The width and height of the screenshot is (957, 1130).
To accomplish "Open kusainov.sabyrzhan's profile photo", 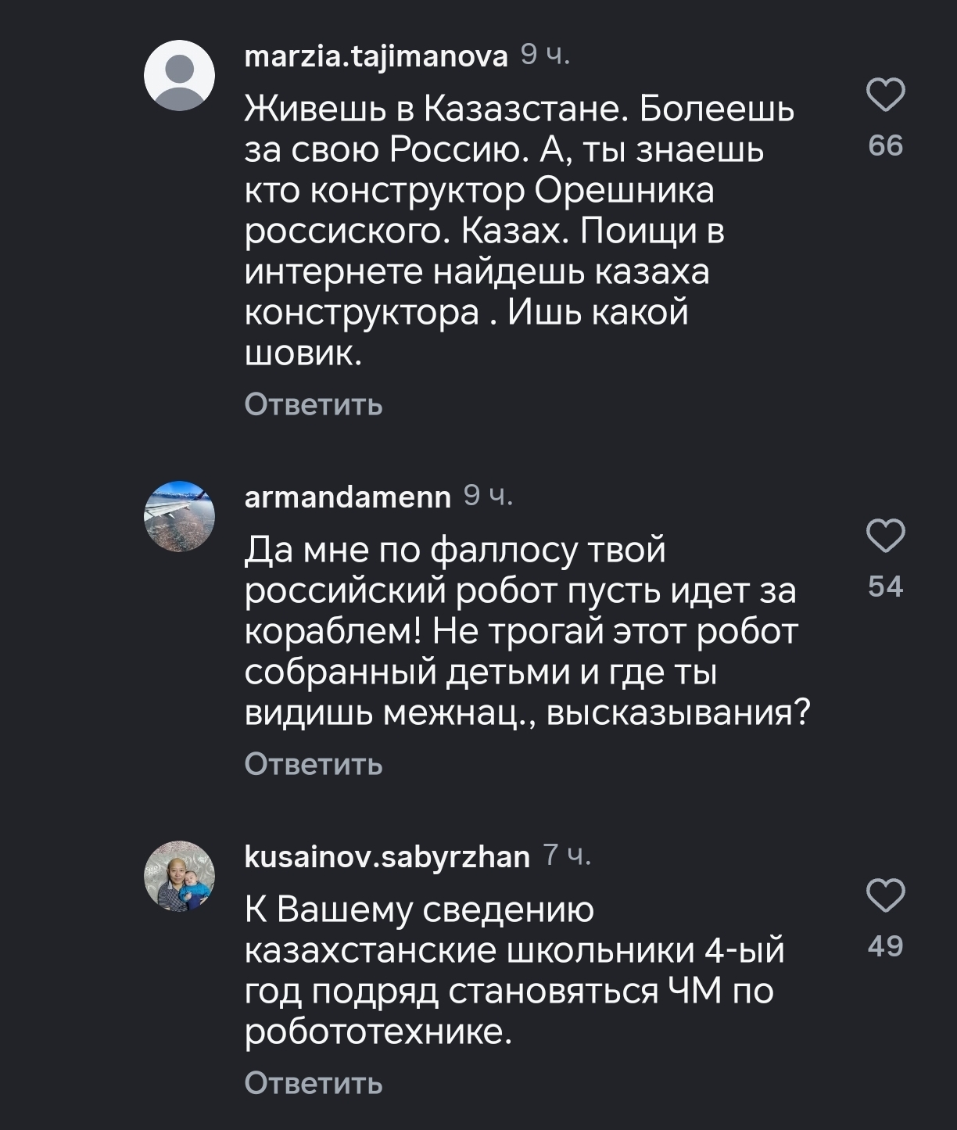I will pos(179,876).
